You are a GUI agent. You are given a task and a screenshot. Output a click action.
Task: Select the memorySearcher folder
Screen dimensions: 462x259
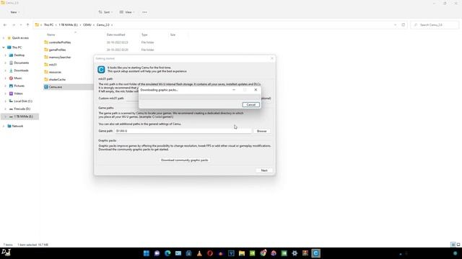point(60,58)
